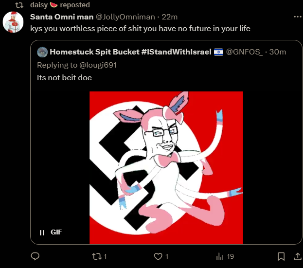Image resolution: width=303 pixels, height=268 pixels.
Task: Open the @JollyOmniman handle link
Action: click(x=125, y=17)
